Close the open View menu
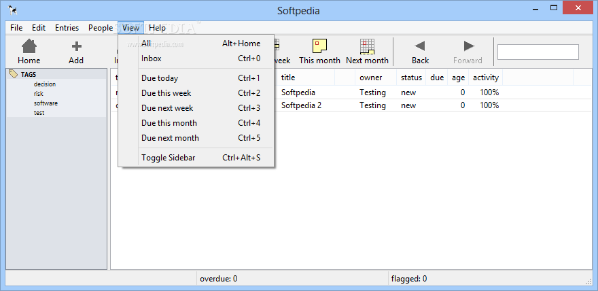This screenshot has height=291, width=598. pos(130,28)
